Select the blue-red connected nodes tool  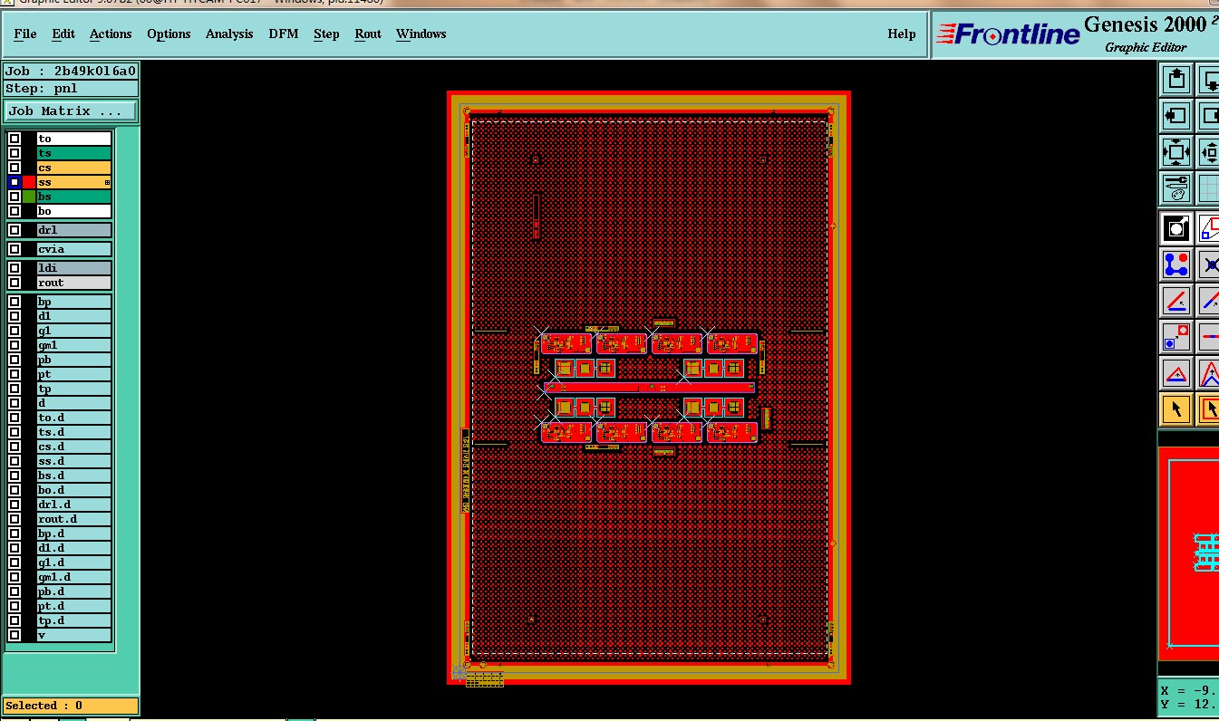coord(1176,264)
